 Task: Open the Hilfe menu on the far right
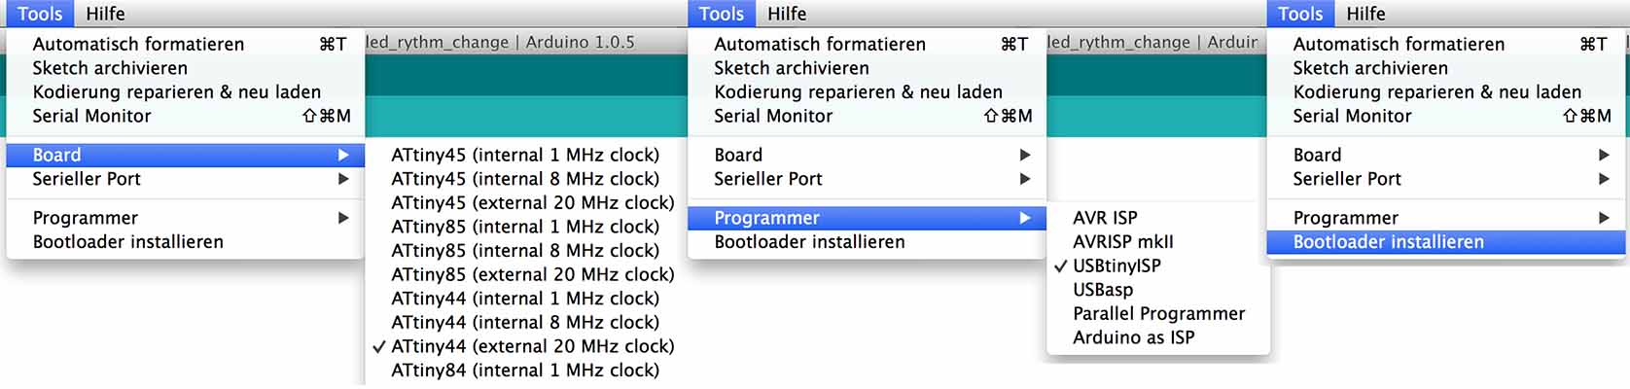click(x=1365, y=14)
